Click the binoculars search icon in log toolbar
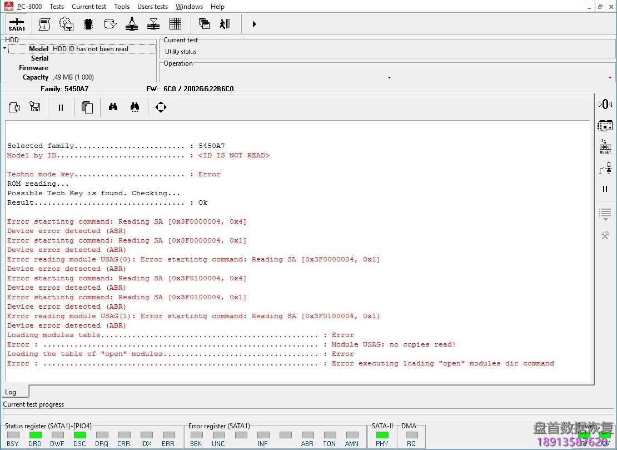617x450 pixels. pyautogui.click(x=113, y=107)
